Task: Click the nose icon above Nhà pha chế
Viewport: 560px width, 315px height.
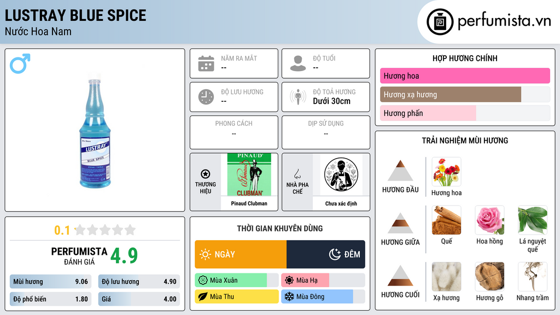Action: pos(297,174)
